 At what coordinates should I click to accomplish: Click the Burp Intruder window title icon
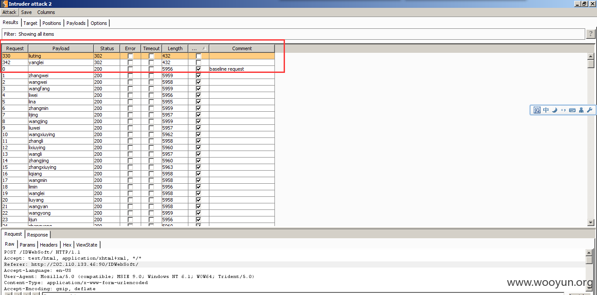pos(4,3)
